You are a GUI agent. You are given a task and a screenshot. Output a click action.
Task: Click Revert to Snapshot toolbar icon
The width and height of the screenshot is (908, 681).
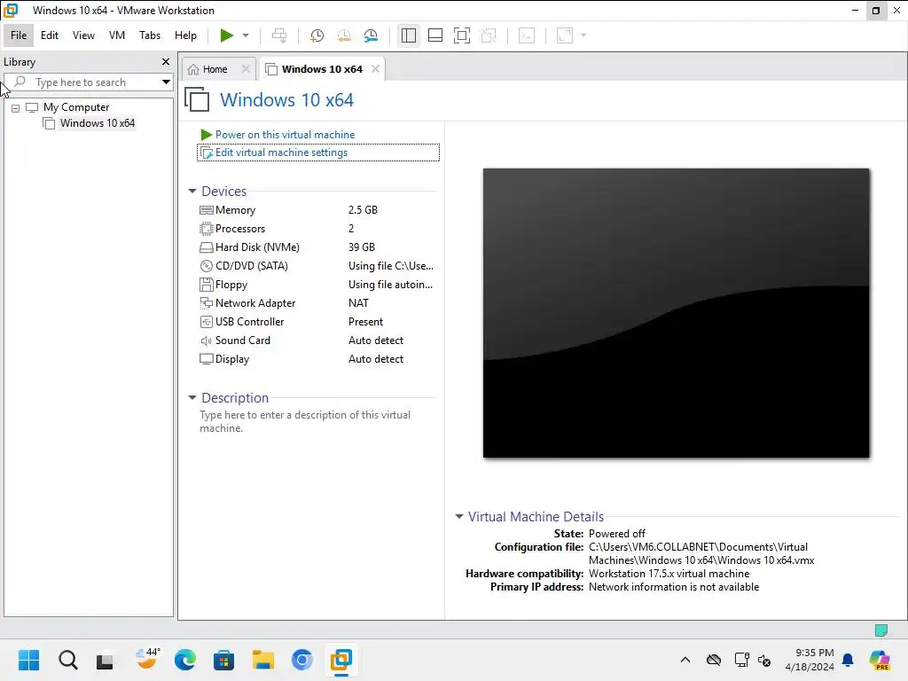[344, 35]
